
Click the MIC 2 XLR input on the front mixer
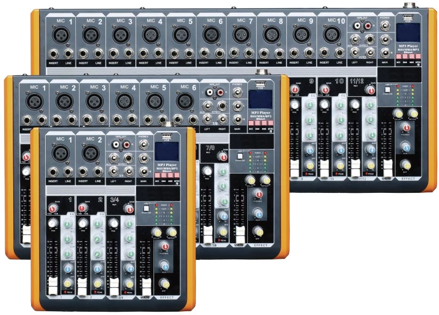point(90,152)
